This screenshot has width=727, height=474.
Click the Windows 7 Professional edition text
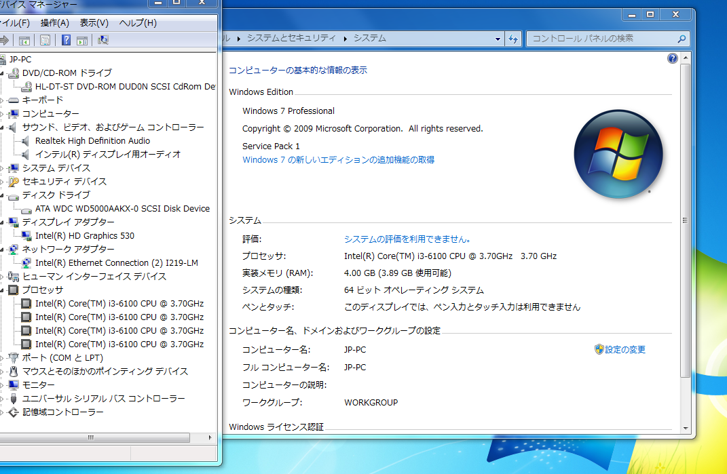click(x=288, y=111)
